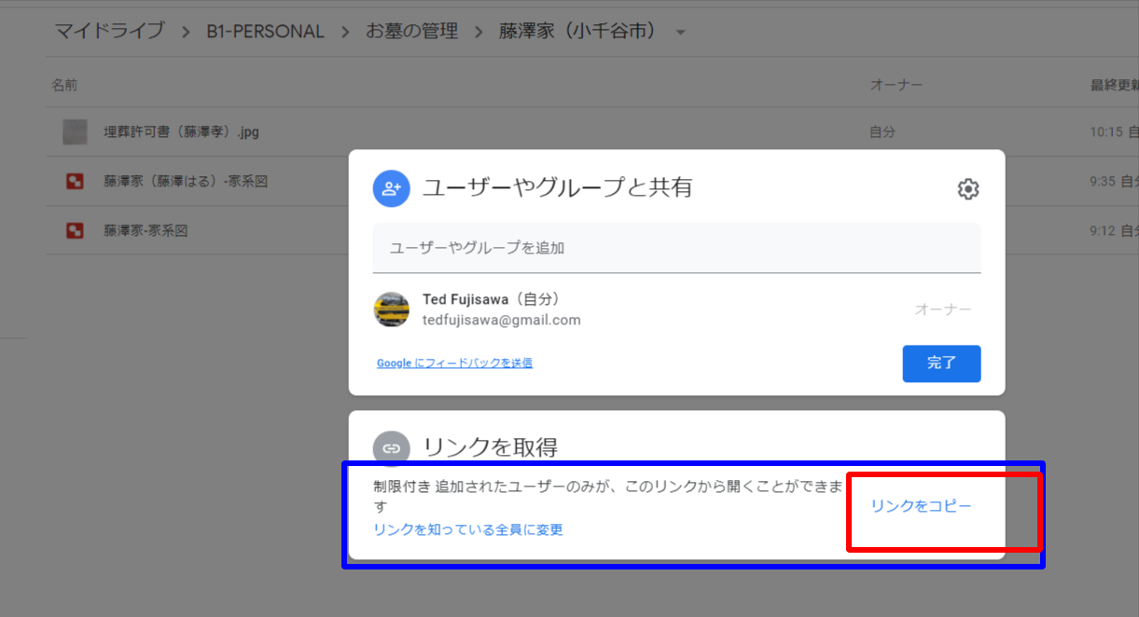The height and width of the screenshot is (617, 1139).
Task: Click the spreadsheet icon for 藤澤家-家系図
Action: (x=74, y=228)
